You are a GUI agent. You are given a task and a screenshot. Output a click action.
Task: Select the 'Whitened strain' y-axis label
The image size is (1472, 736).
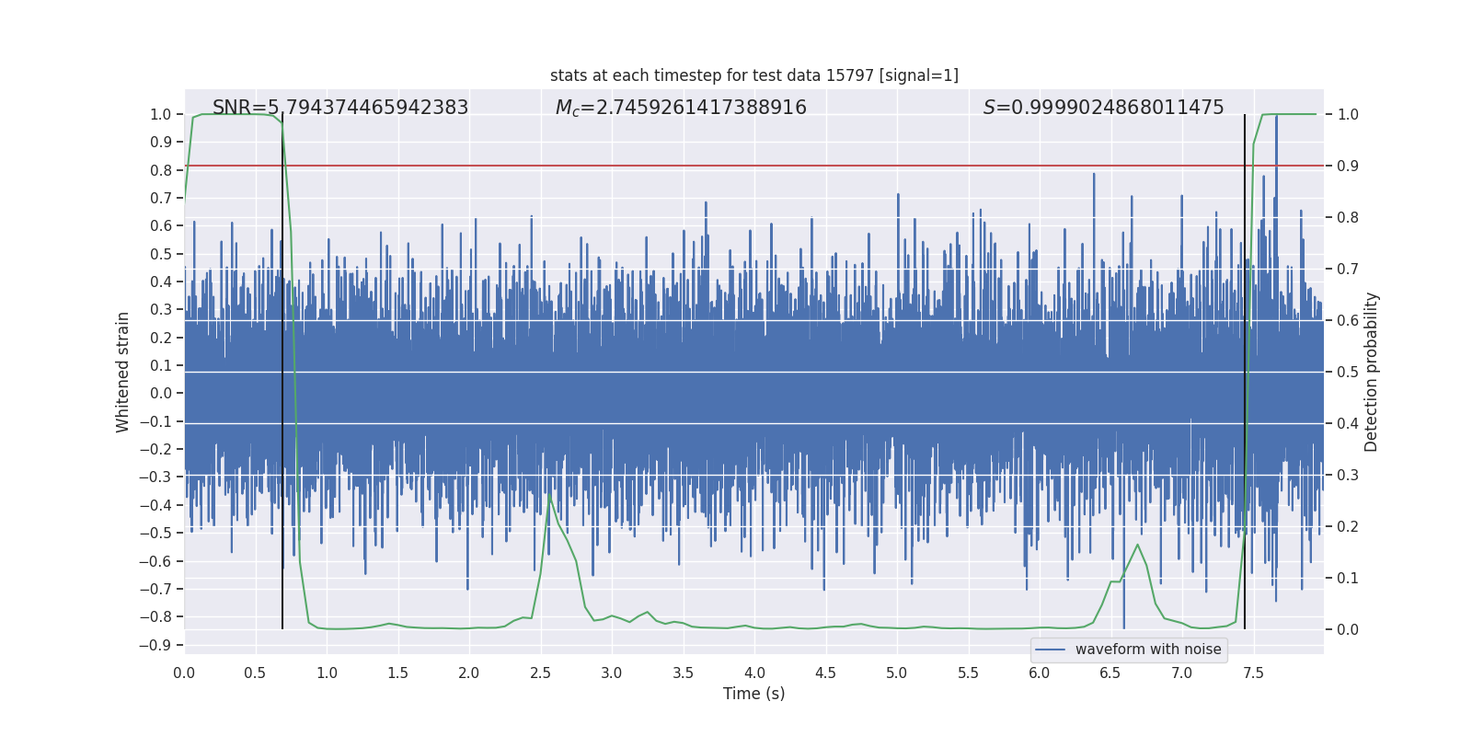pos(122,372)
